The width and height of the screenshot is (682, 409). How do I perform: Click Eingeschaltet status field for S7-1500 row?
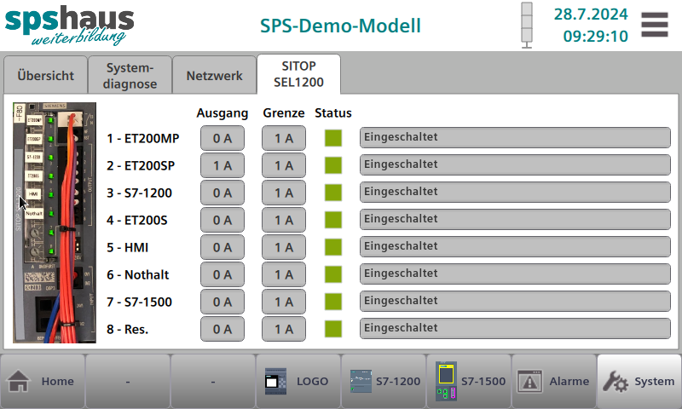515,301
